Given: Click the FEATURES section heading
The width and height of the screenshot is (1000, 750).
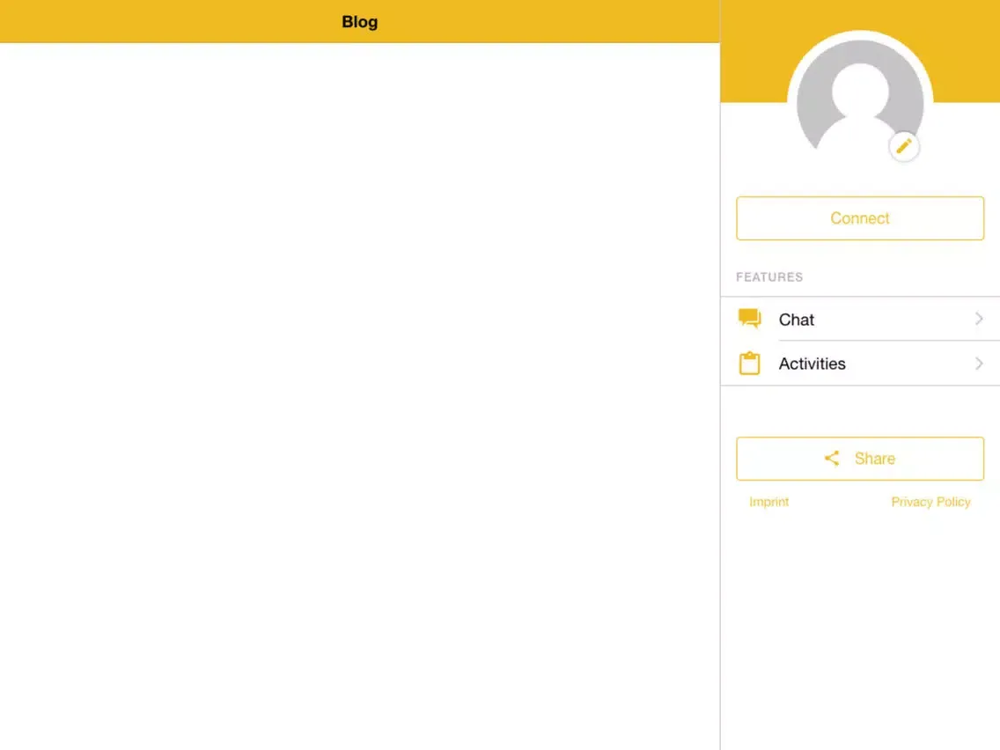Looking at the screenshot, I should [769, 276].
